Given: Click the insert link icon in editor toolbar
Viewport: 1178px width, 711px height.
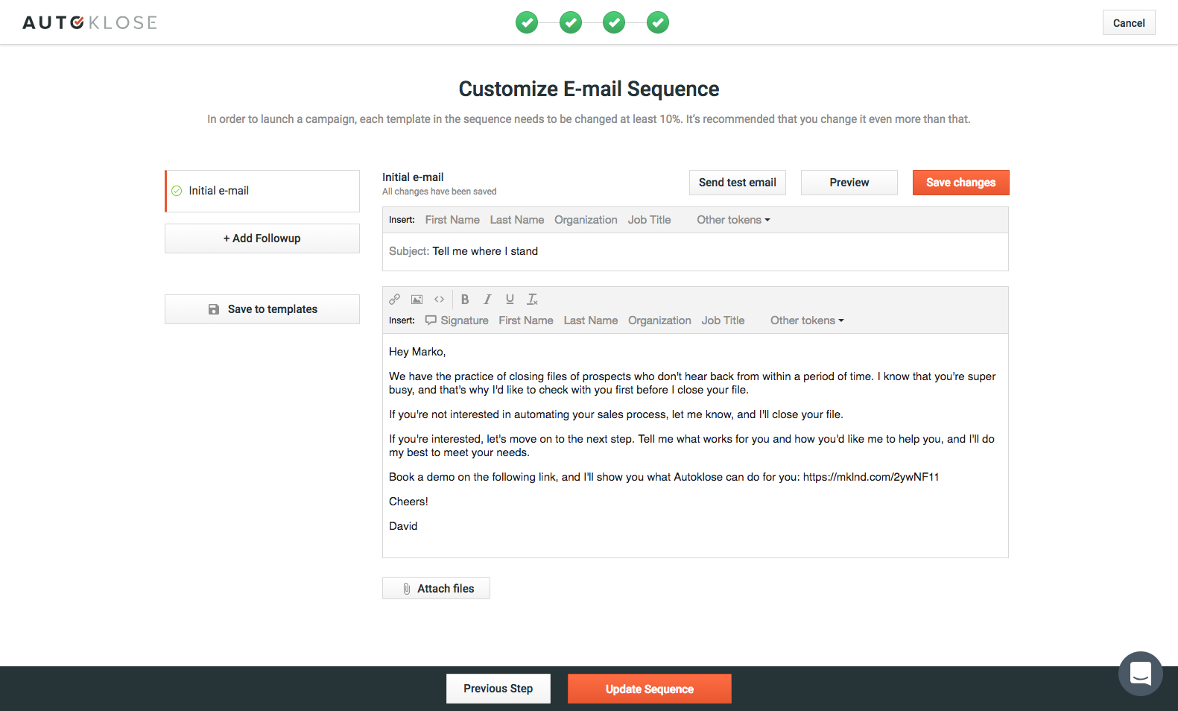Looking at the screenshot, I should (x=395, y=299).
